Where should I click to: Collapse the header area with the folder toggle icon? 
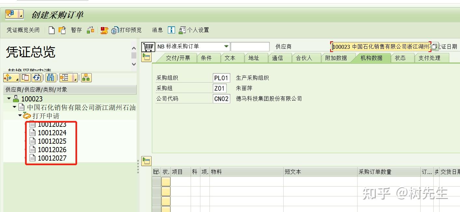click(146, 58)
